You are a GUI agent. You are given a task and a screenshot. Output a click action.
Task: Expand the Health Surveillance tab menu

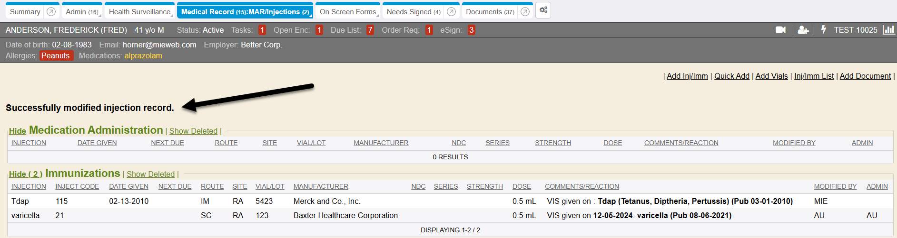tap(172, 16)
